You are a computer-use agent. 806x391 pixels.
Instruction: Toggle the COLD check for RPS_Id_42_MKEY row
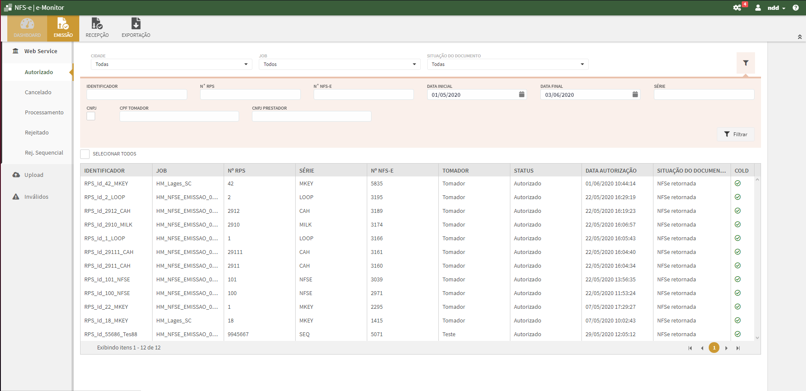(x=737, y=183)
